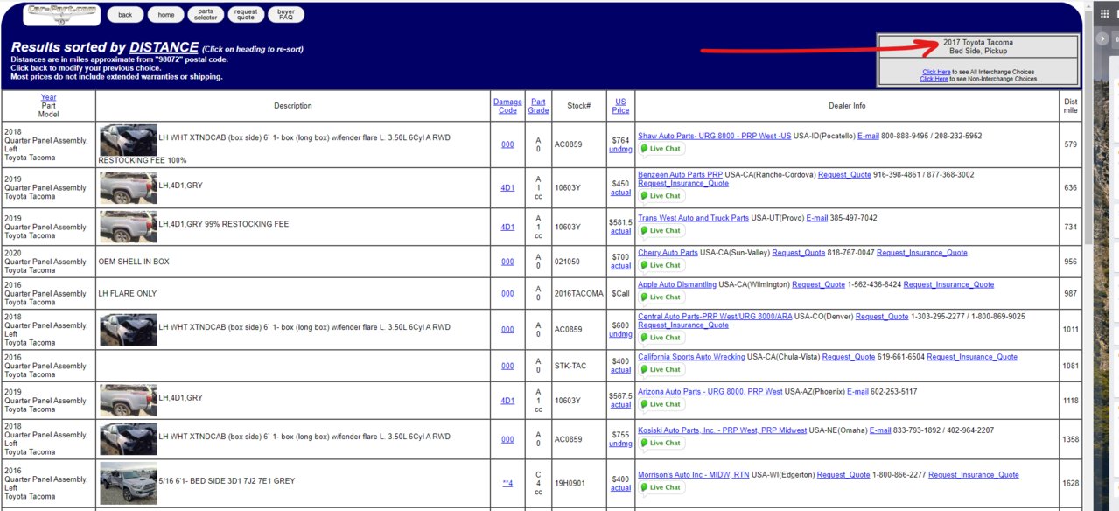Click Request_Quote for Apple Auto Dismantling

[x=819, y=284]
